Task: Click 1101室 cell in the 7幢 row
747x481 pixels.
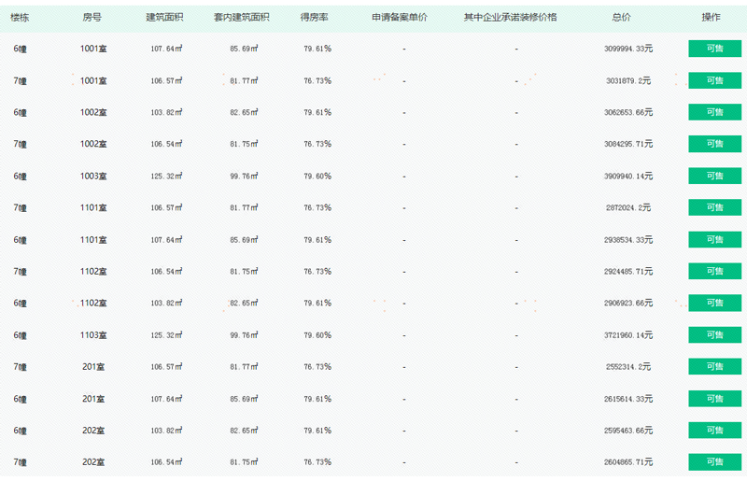Action: click(x=93, y=207)
